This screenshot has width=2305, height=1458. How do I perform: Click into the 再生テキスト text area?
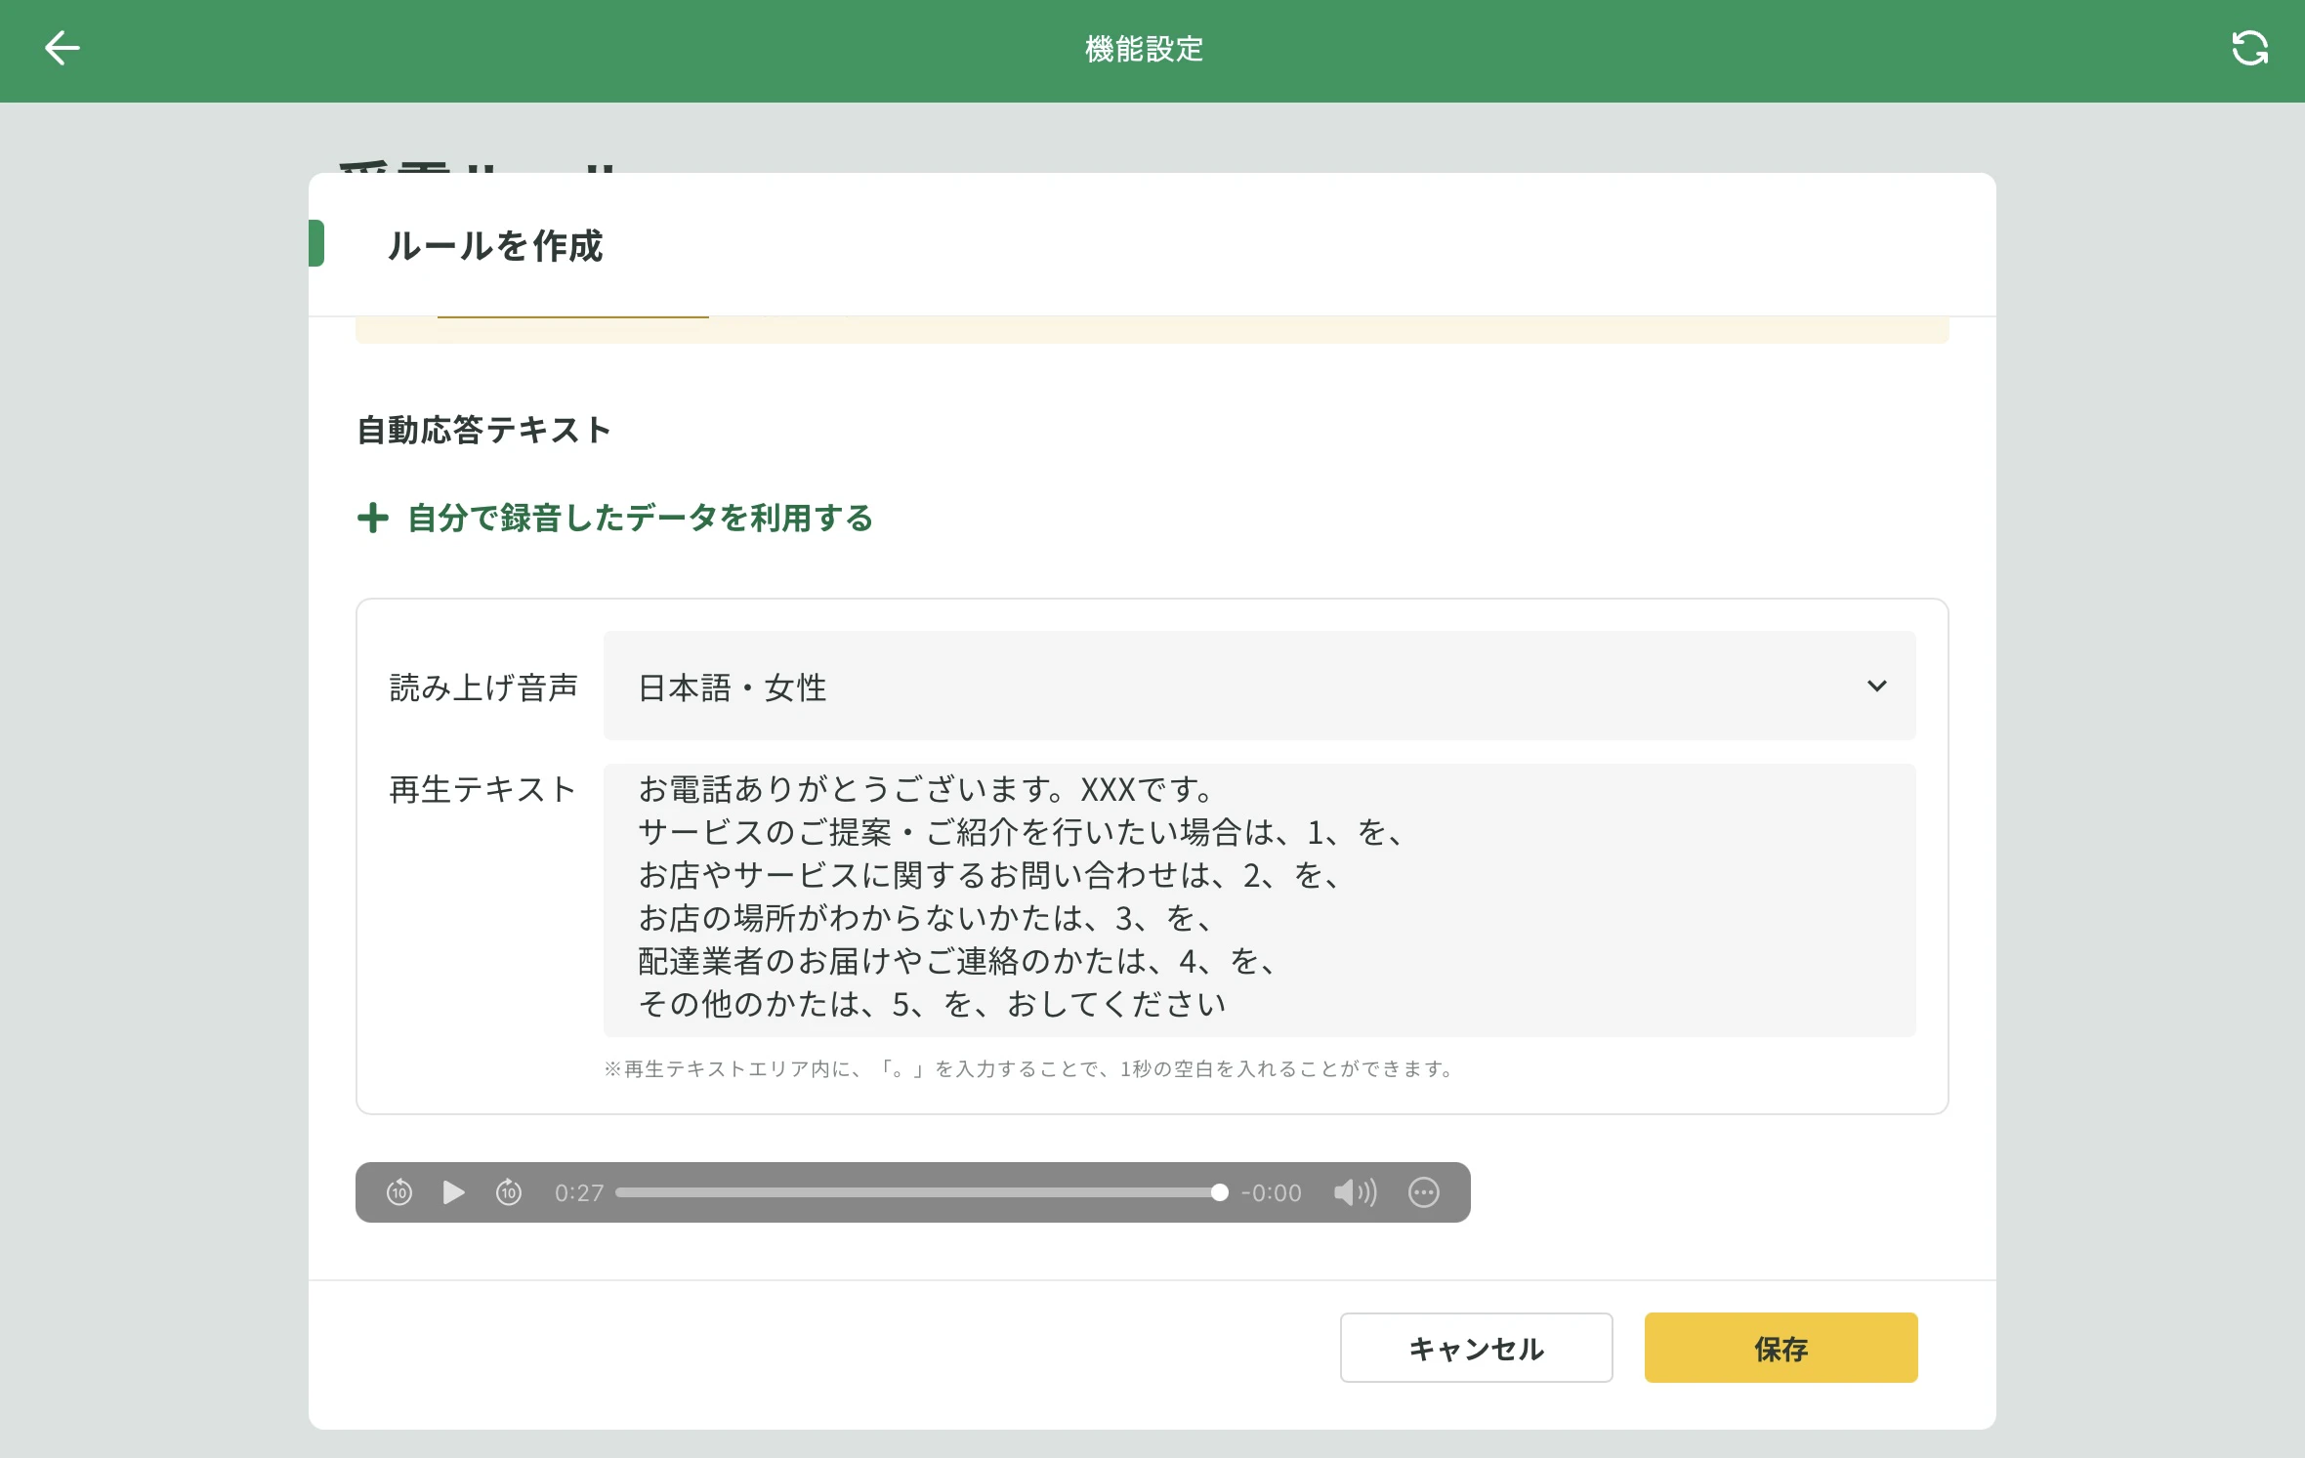coord(1258,898)
